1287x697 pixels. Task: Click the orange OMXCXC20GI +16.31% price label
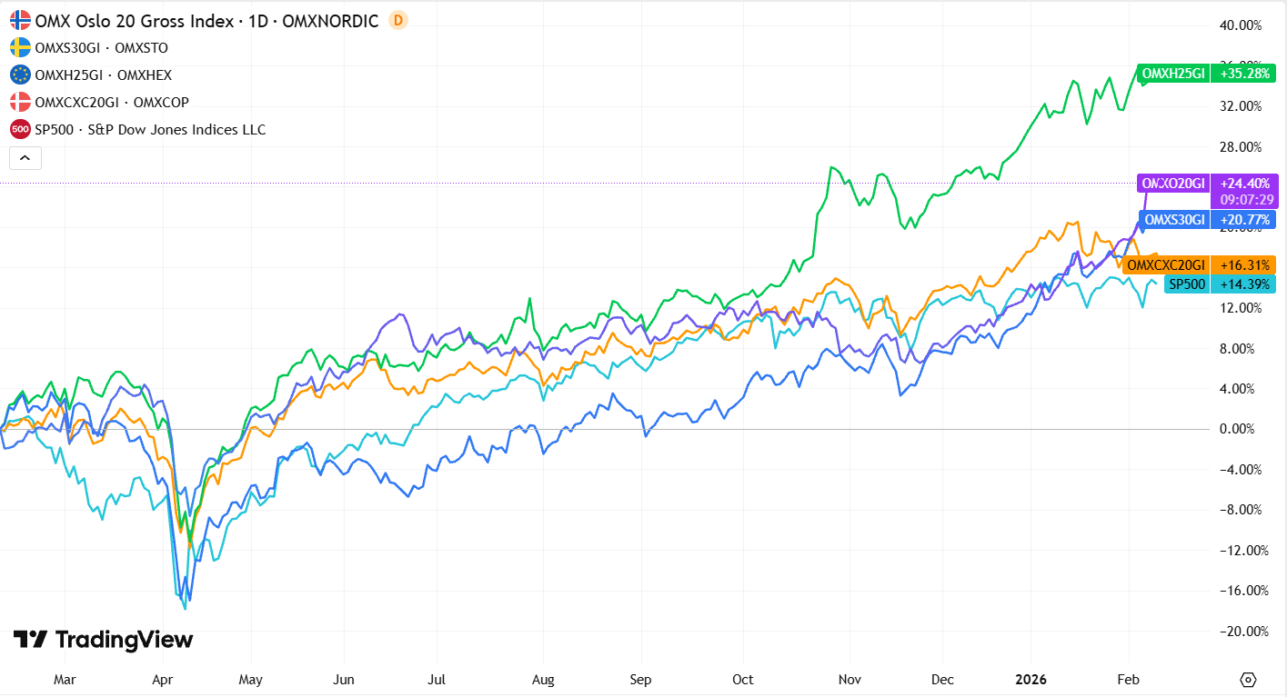point(1198,264)
